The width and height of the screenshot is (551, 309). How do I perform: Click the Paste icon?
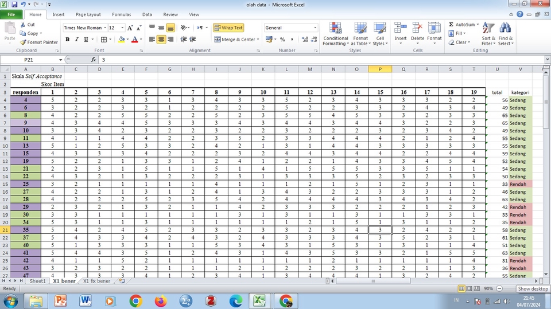click(10, 29)
